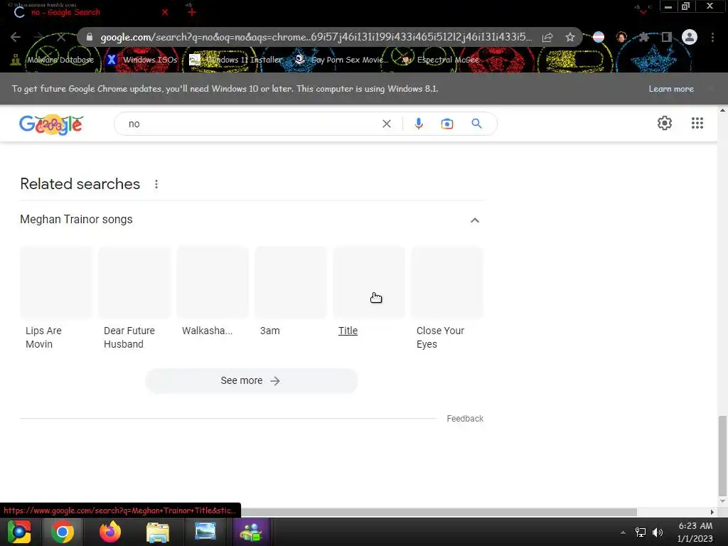728x546 pixels.
Task: Open a new tab with the red plus
Action: click(192, 13)
